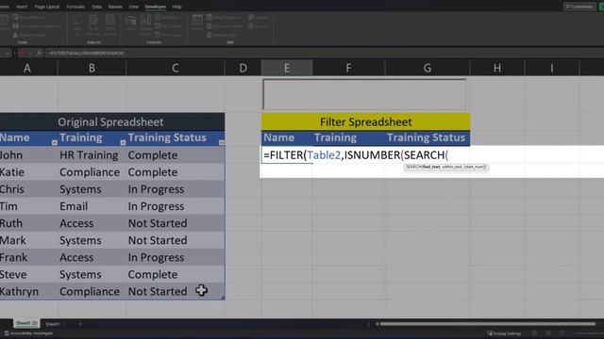
Task: Switch to the Data tab
Action: tap(96, 7)
